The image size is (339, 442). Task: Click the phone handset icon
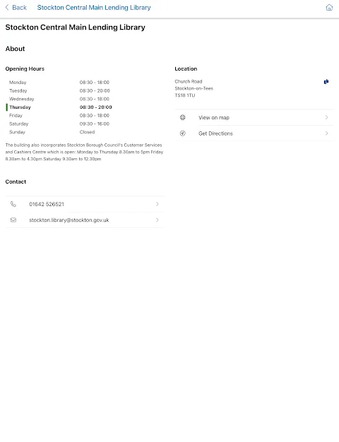[13, 204]
